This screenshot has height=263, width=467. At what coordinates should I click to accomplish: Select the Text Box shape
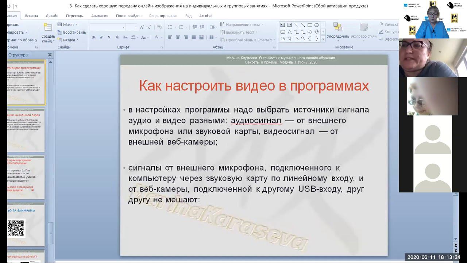coord(282,25)
